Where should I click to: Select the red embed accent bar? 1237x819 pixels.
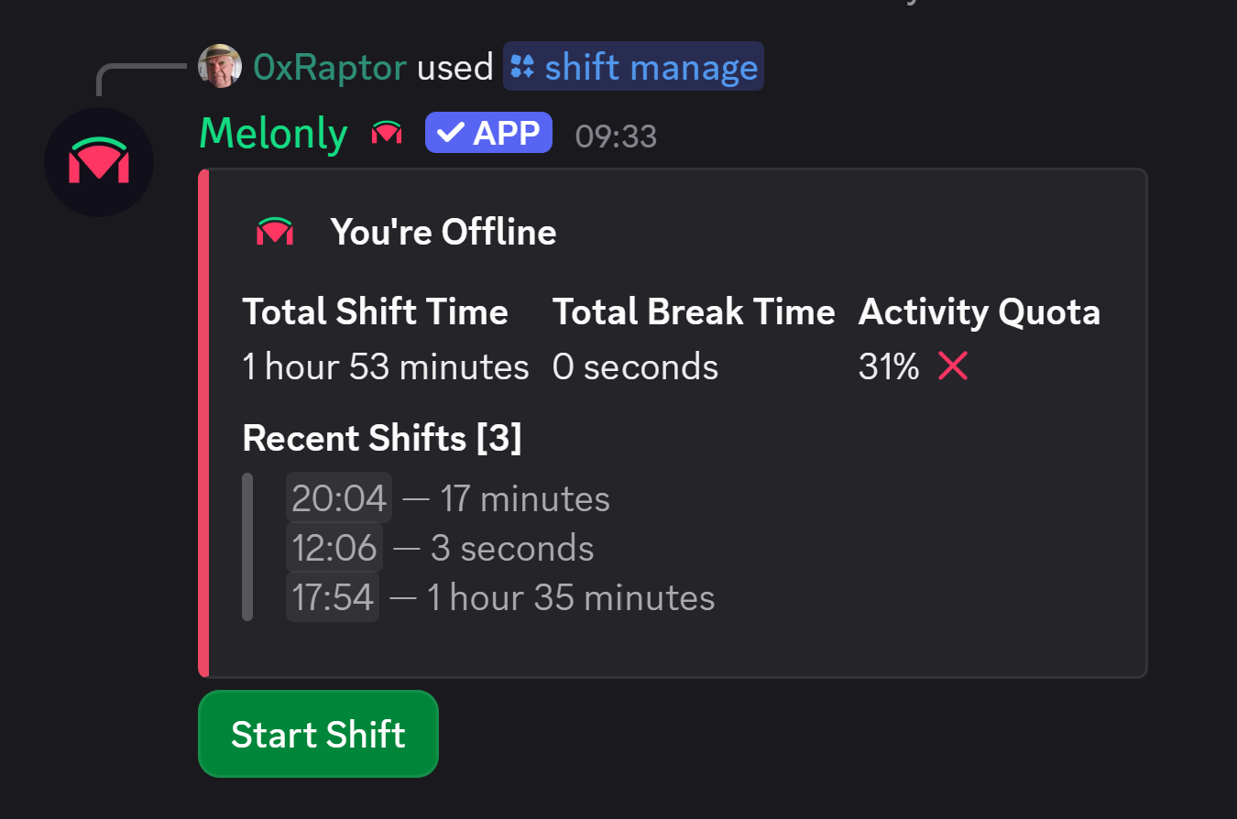(202, 421)
